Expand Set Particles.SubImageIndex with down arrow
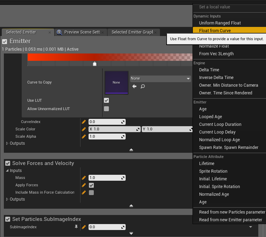The height and width of the screenshot is (237, 266). [x=131, y=233]
